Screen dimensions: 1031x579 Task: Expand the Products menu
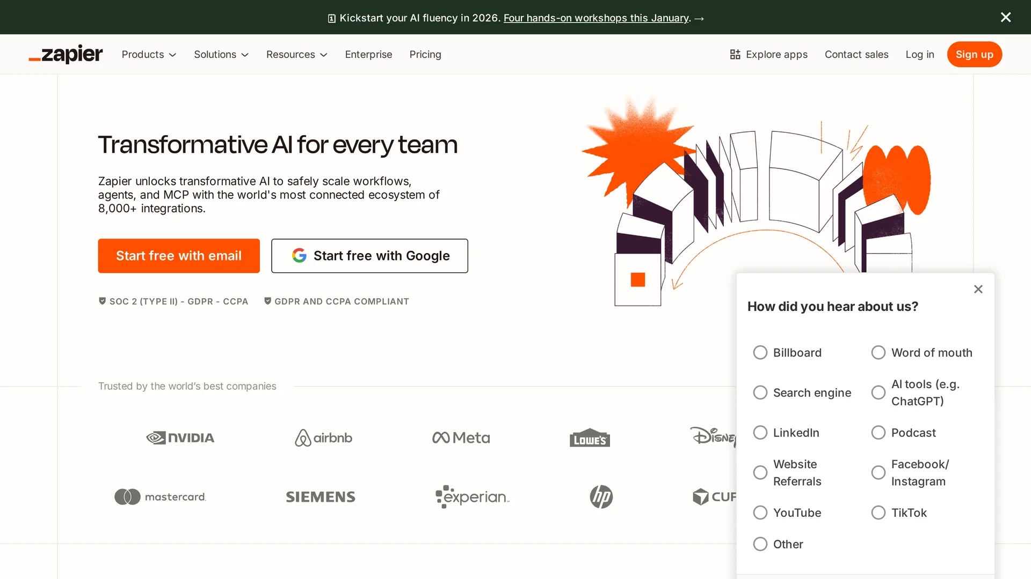point(149,55)
